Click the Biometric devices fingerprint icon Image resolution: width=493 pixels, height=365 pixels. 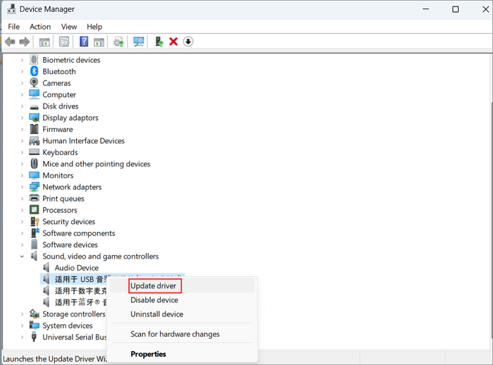click(x=34, y=60)
